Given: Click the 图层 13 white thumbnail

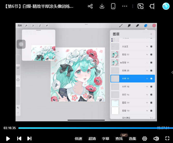Looking at the screenshot, I should 115,111.
